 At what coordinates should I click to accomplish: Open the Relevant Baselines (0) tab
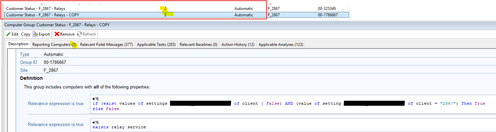tap(198, 45)
